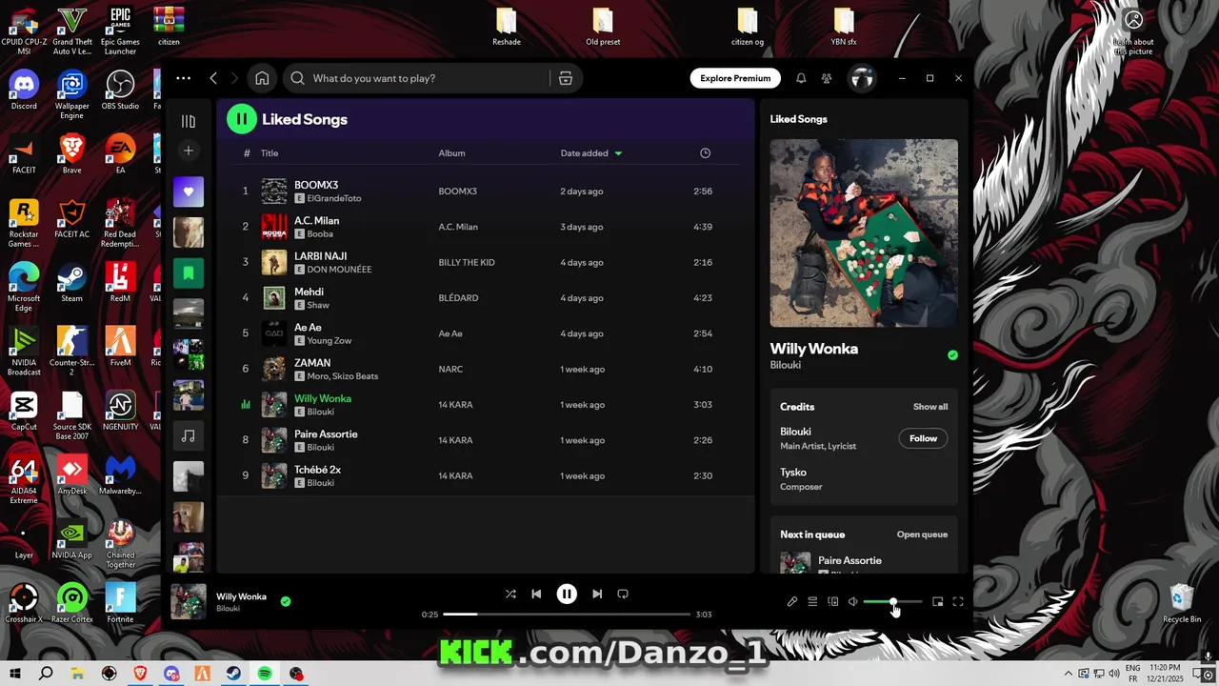Pause playback from the Liked Songs header button
1219x686 pixels.
pos(242,119)
